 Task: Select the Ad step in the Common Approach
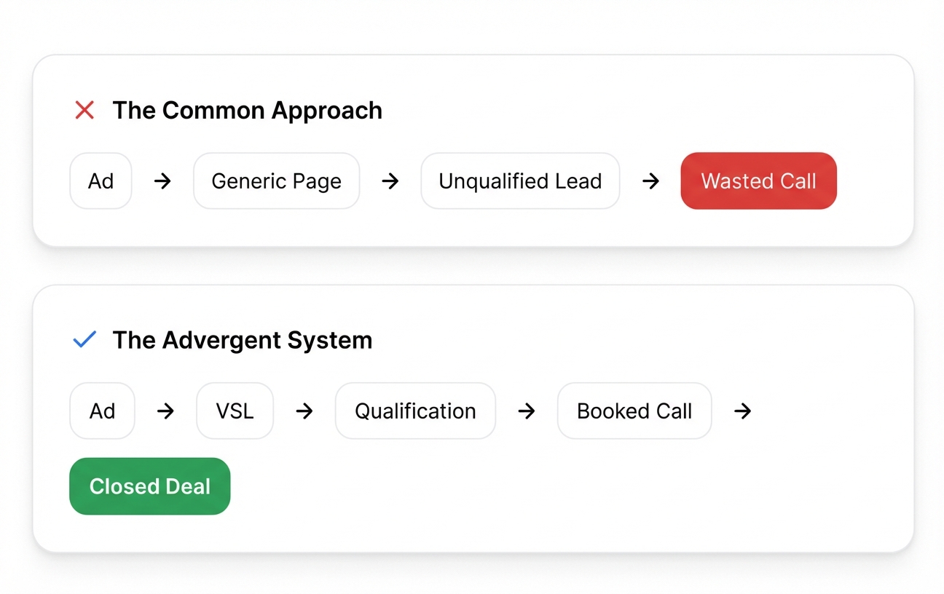coord(101,181)
